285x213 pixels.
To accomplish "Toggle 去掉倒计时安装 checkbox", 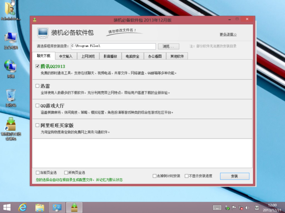I will point(154,176).
